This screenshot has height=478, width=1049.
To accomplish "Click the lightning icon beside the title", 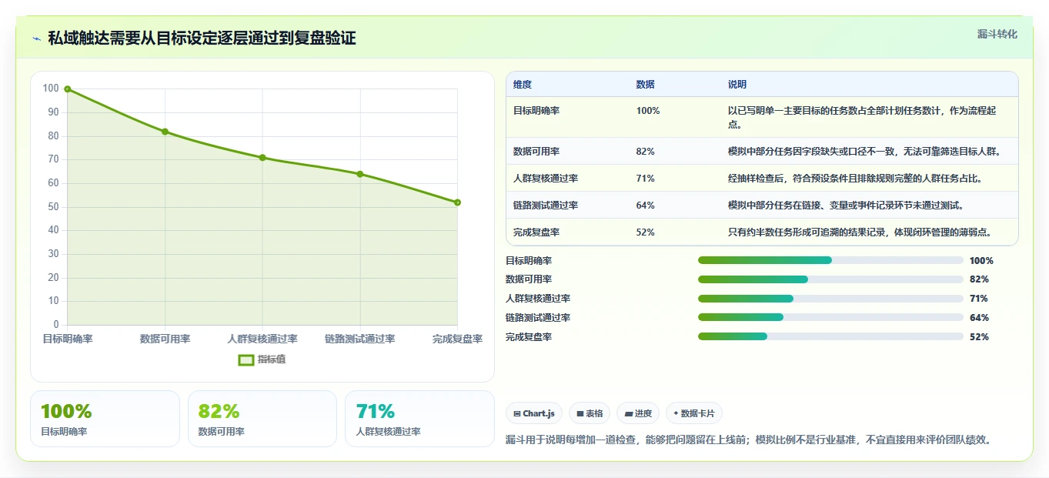I will coord(37,38).
